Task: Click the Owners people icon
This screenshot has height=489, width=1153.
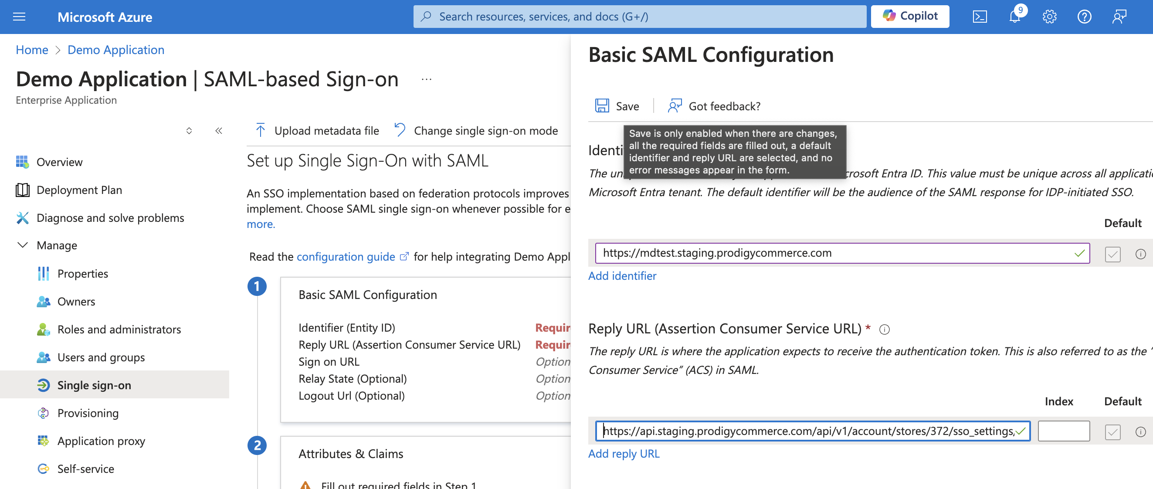Action: tap(44, 301)
